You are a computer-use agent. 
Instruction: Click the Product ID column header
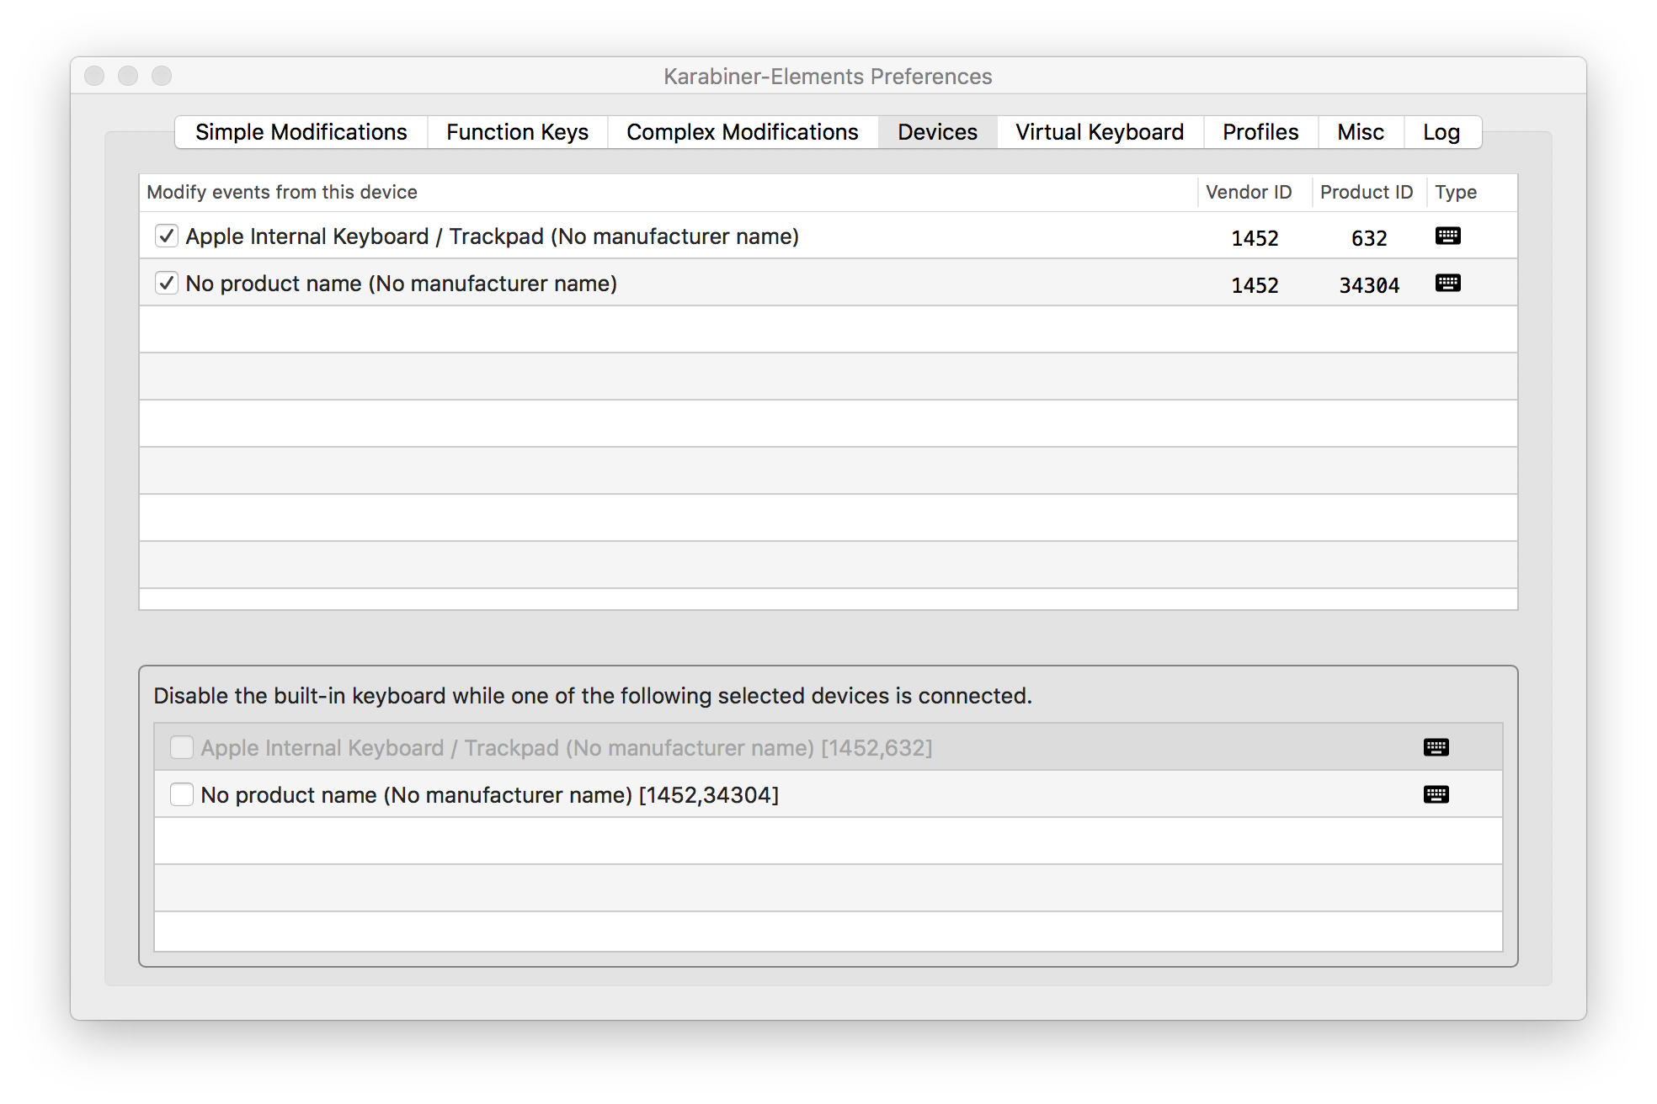pos(1366,193)
